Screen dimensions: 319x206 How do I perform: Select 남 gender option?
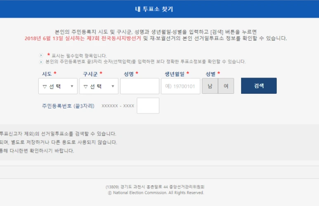210,86
